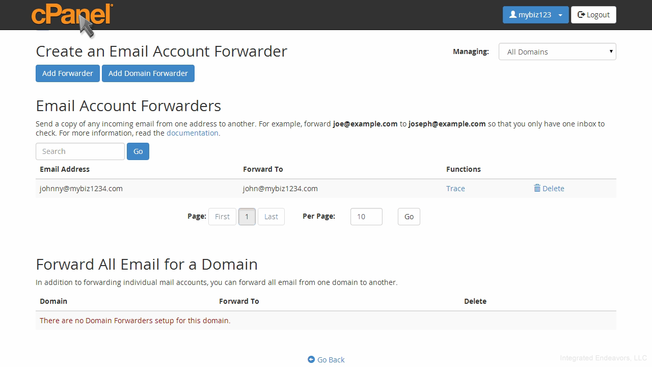
Task: Click the Add Domain Forwarder button
Action: tap(148, 73)
